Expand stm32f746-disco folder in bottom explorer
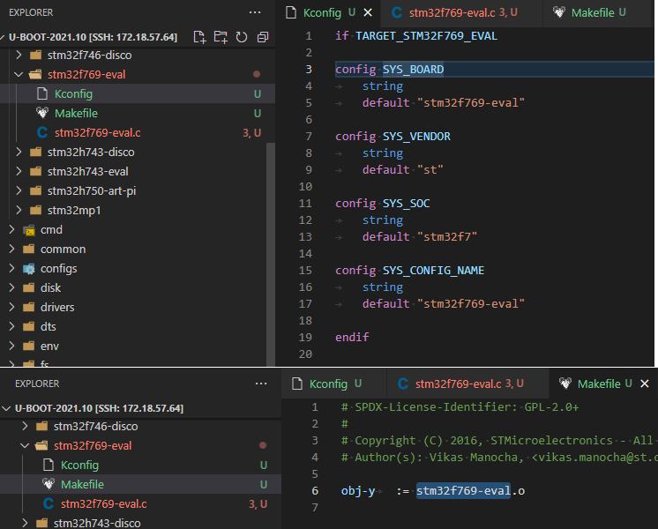Screen dimensions: 658x529 (25, 426)
